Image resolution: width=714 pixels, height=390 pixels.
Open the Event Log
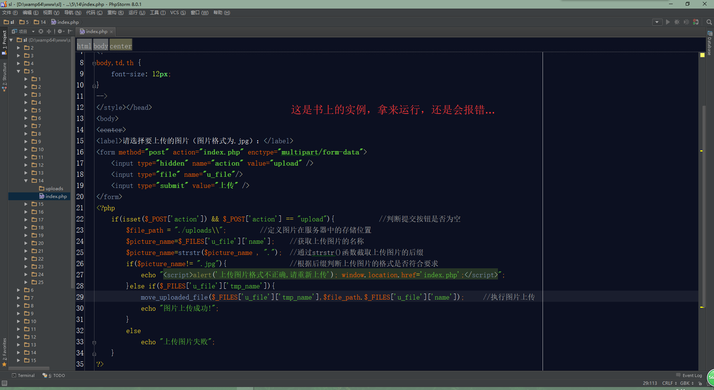pos(689,375)
